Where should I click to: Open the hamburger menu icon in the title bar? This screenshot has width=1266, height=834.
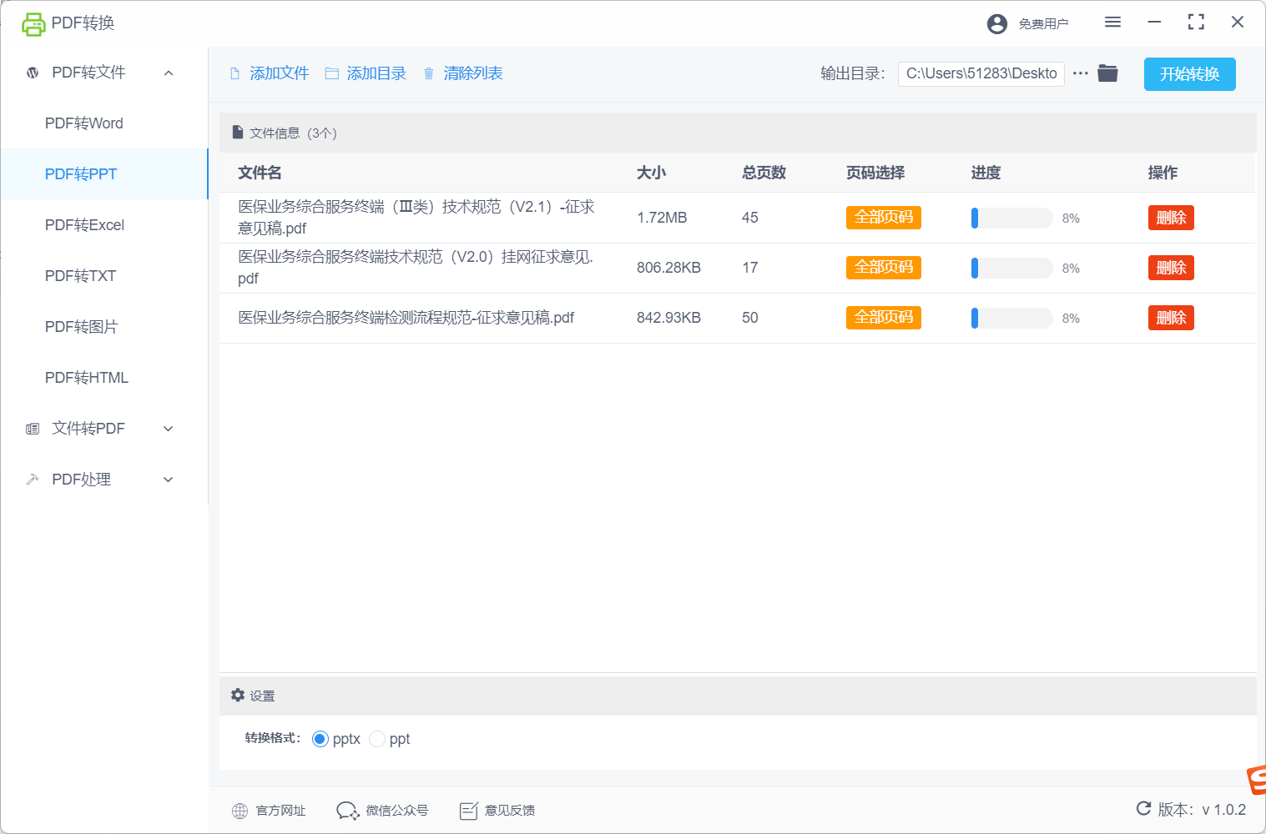click(1112, 23)
